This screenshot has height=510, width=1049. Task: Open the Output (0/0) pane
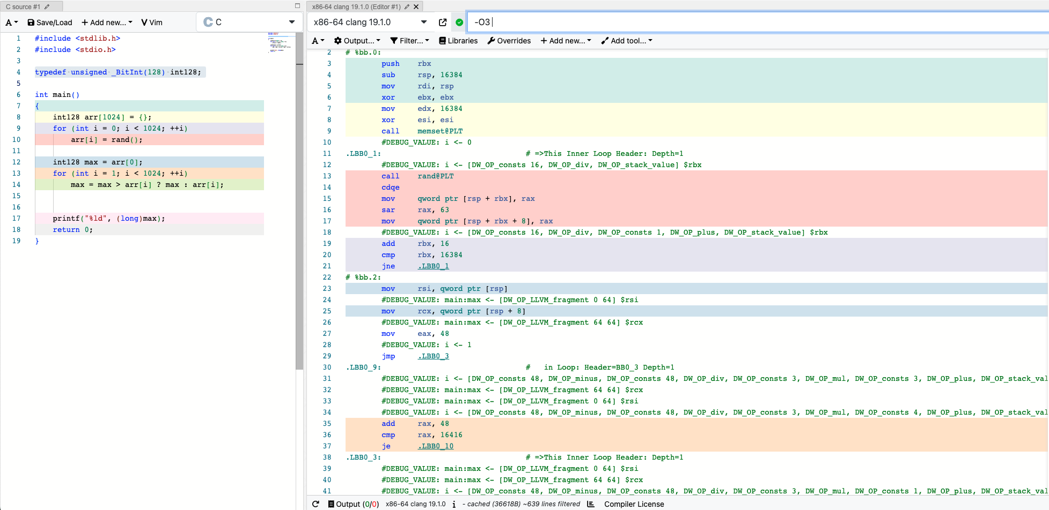click(353, 504)
